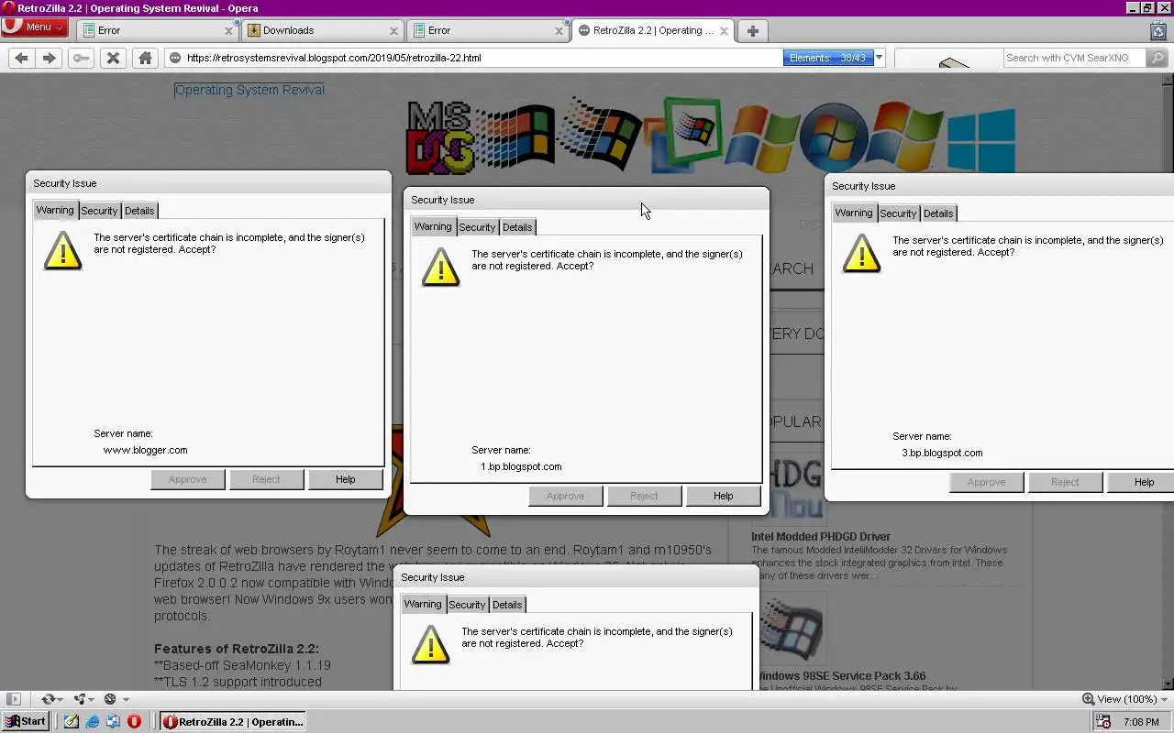This screenshot has height=733, width=1174.
Task: Open the Intel Modded PHDGD Driver link
Action: 821,537
